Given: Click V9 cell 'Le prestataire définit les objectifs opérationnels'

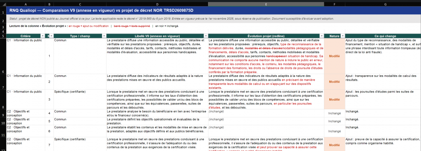Looking at the screenshot, I should [157, 122].
